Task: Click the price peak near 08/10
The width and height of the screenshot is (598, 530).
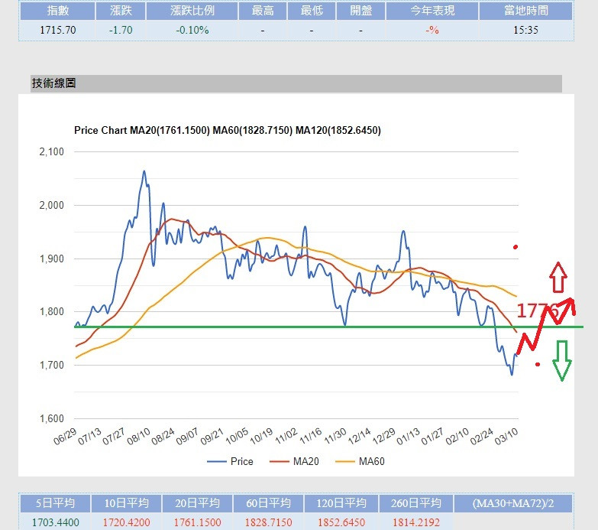Action: (144, 171)
